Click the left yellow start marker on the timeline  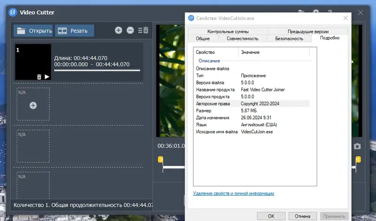tap(161, 160)
